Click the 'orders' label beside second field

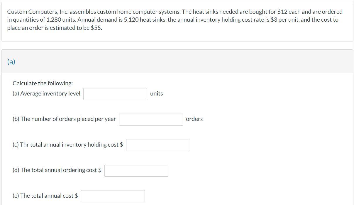pyautogui.click(x=194, y=119)
